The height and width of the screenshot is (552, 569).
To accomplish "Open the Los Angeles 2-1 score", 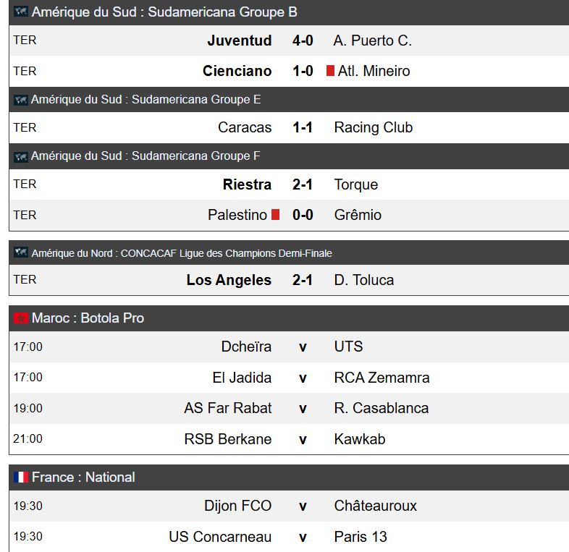I will [303, 280].
